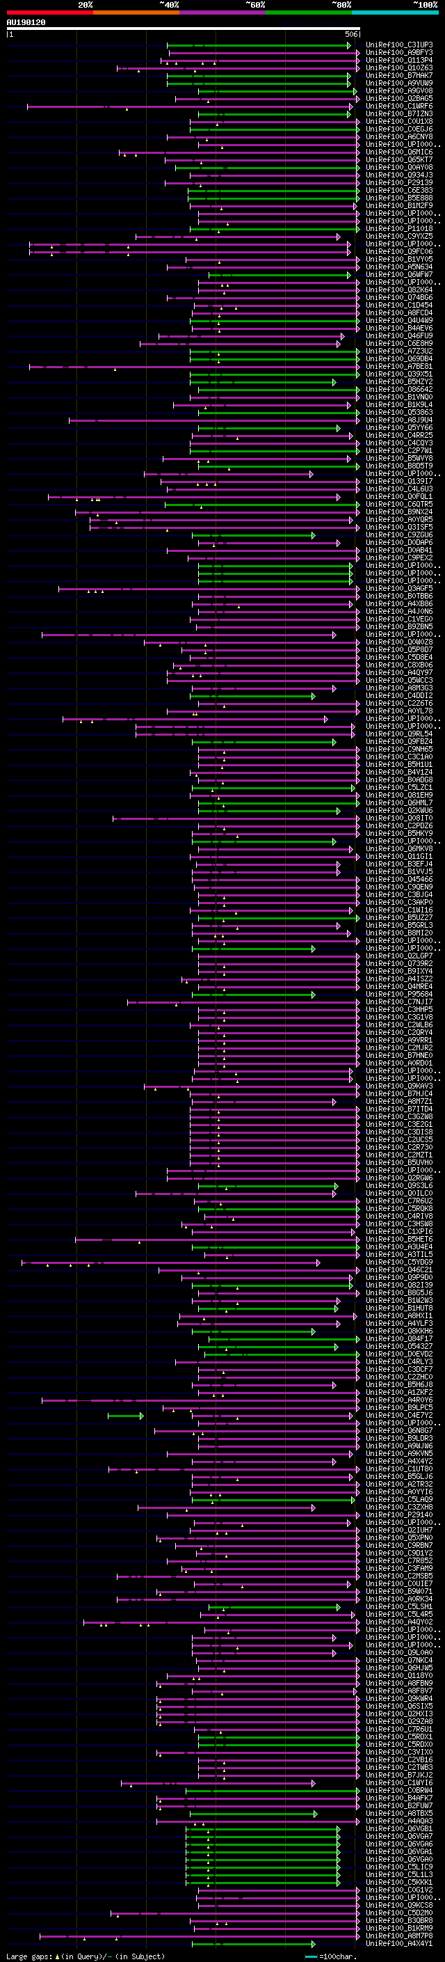The height and width of the screenshot is (1962, 445).
Task: Select the UniRef100_P29139 label
Action: 398,183
